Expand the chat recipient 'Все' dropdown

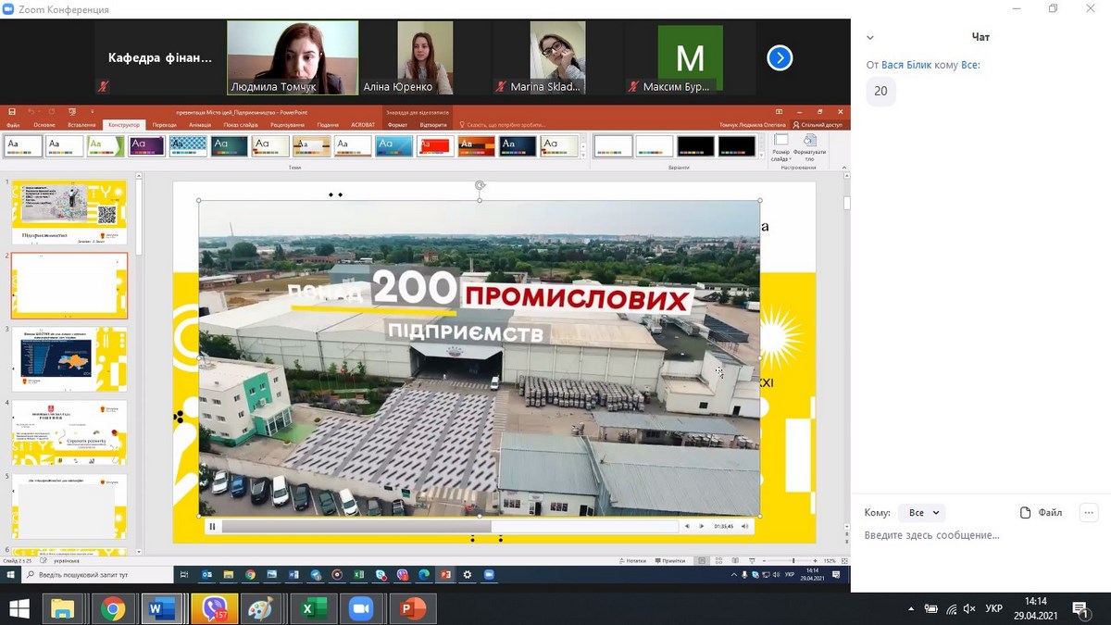tap(924, 513)
